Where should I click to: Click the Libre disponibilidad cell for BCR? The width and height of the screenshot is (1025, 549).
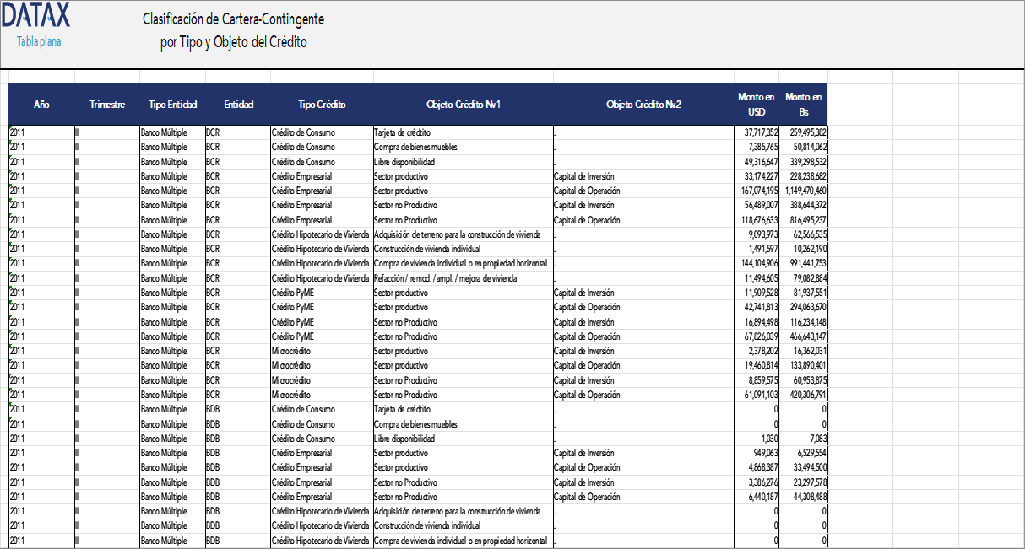(404, 162)
